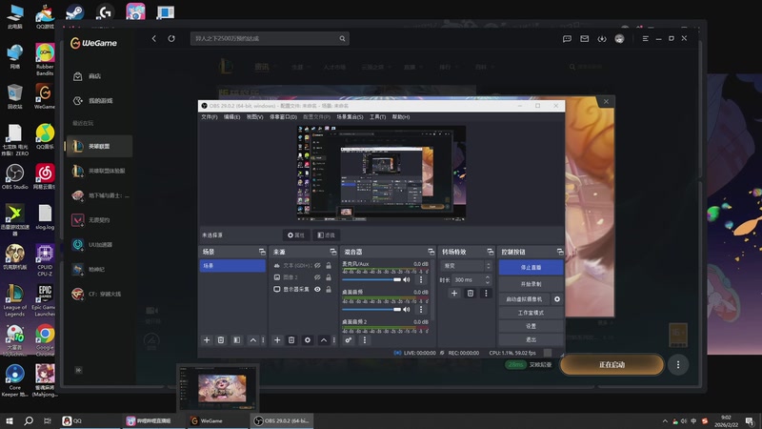Open the 停靠窗口(D) menu in OBS
The image size is (762, 429).
point(283,117)
